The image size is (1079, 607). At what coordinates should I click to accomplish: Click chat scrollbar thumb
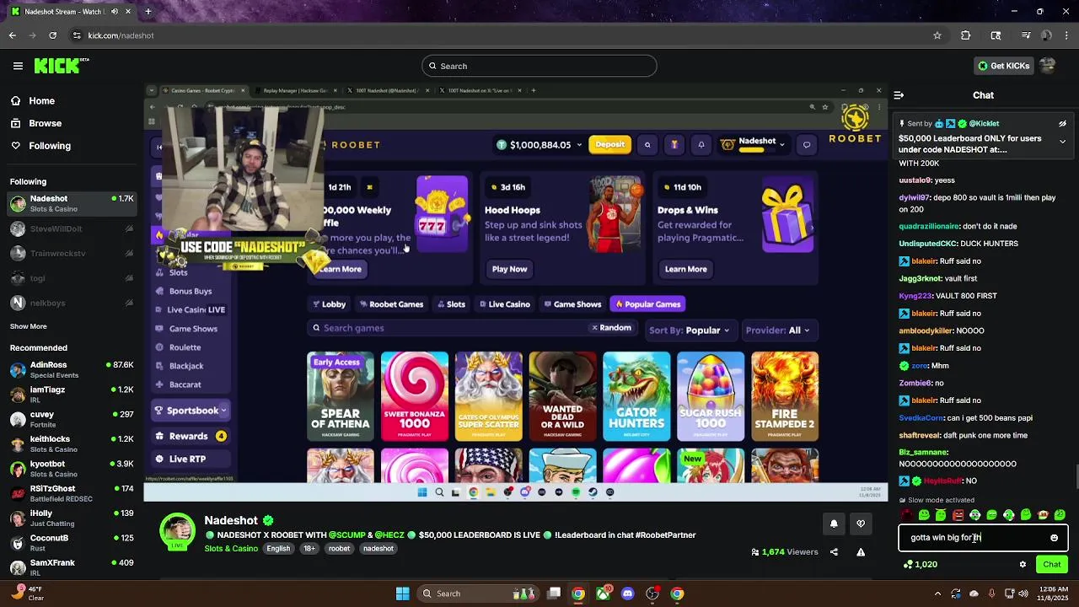tap(1076, 477)
